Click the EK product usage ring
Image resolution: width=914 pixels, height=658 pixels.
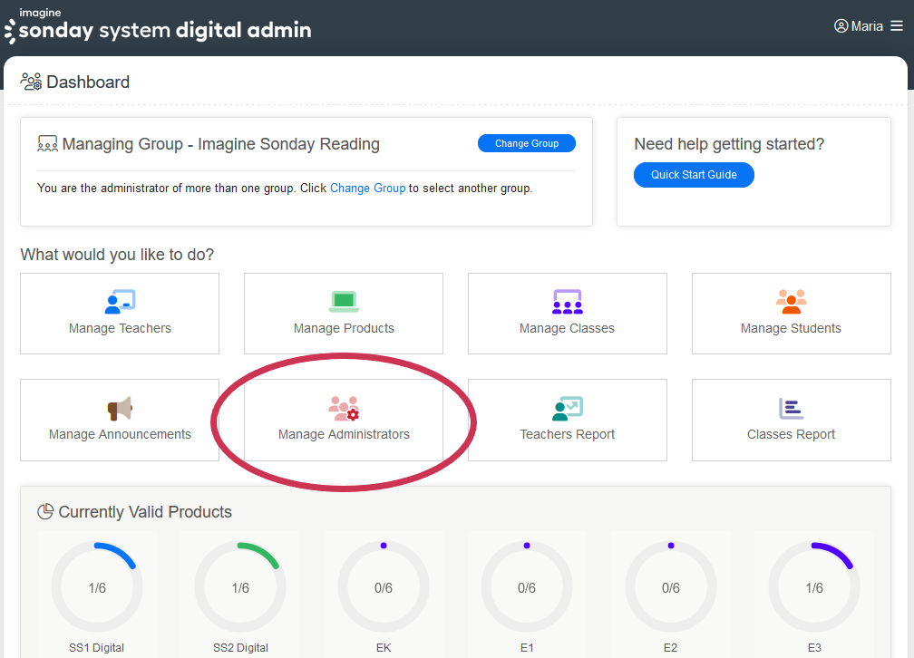[384, 587]
